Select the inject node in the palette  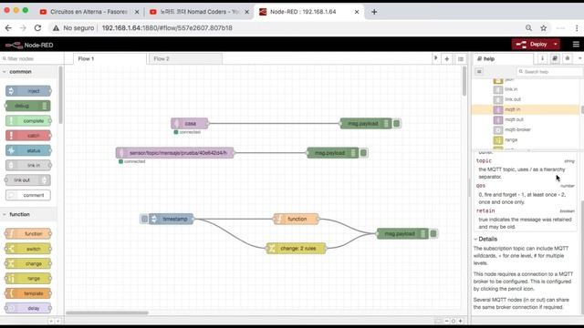click(28, 91)
